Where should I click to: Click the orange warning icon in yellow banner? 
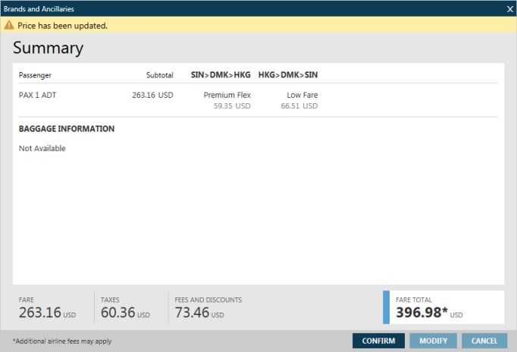point(9,25)
